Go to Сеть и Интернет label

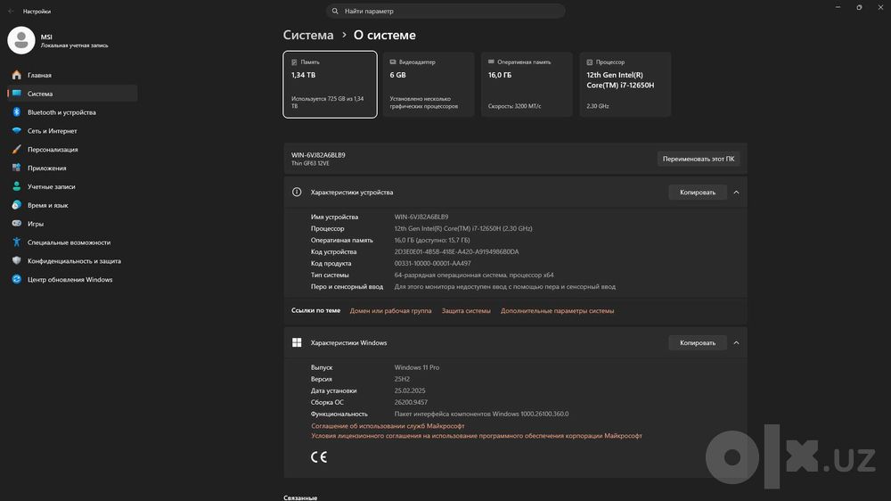pos(53,131)
